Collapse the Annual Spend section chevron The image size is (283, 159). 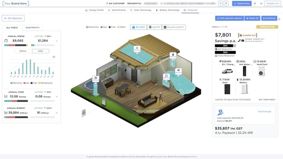(57, 41)
